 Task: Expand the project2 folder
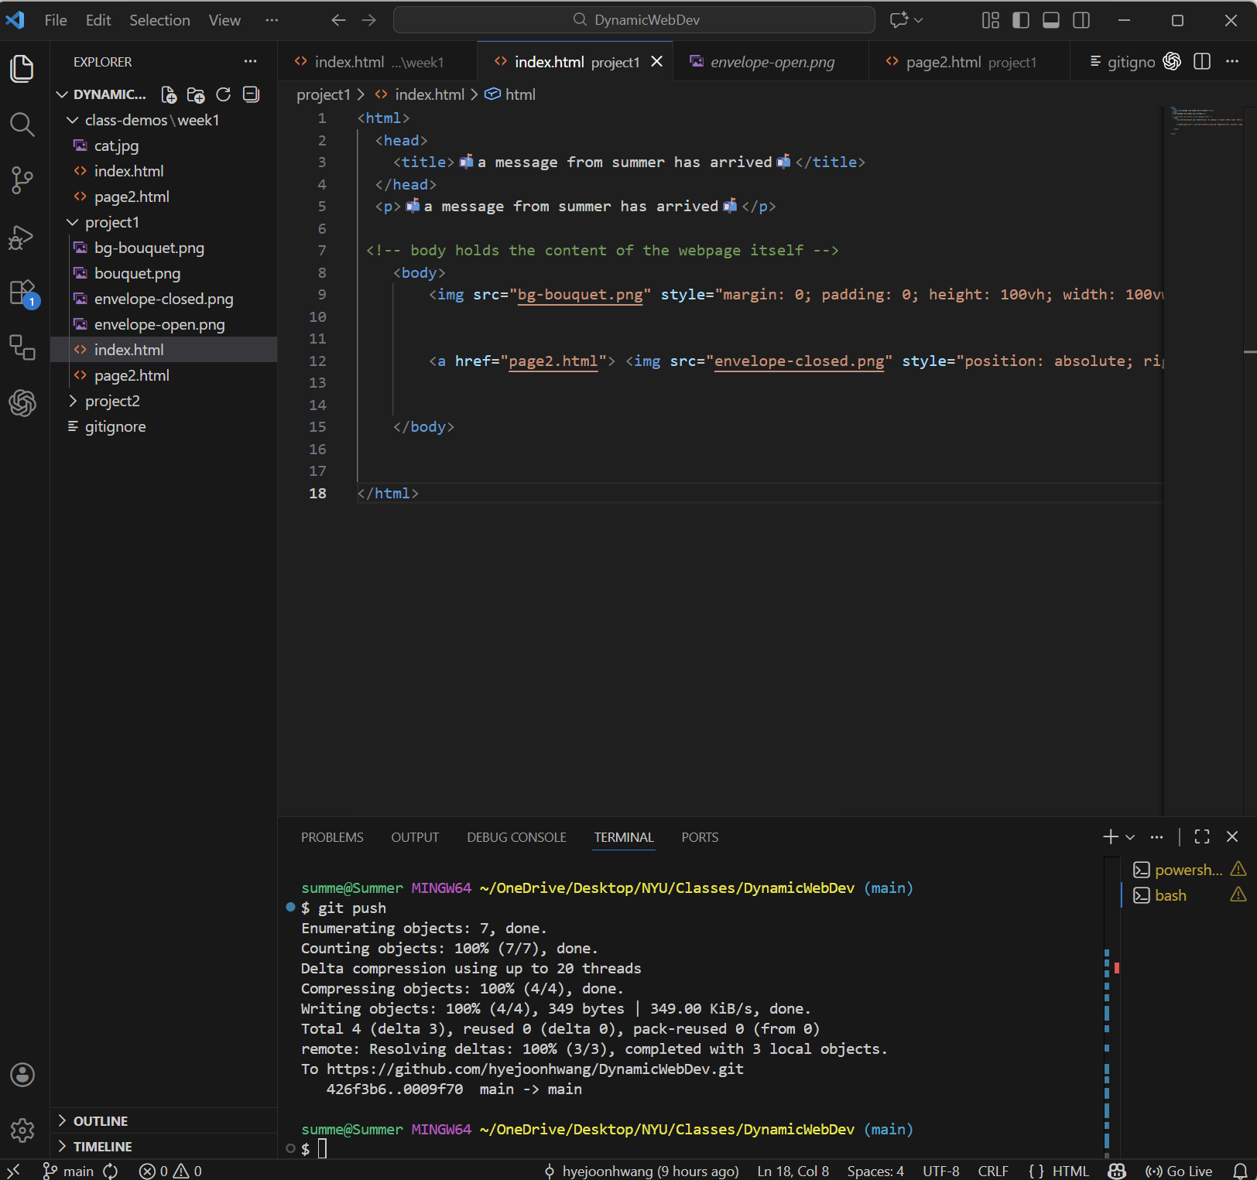tap(112, 401)
